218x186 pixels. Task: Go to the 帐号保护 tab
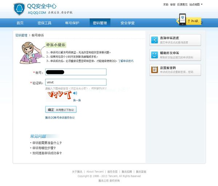72,23
